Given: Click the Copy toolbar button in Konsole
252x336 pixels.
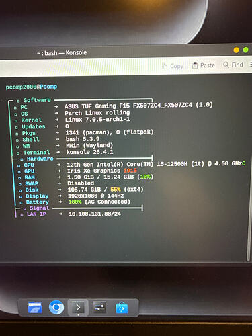Looking at the screenshot, I should (173, 66).
